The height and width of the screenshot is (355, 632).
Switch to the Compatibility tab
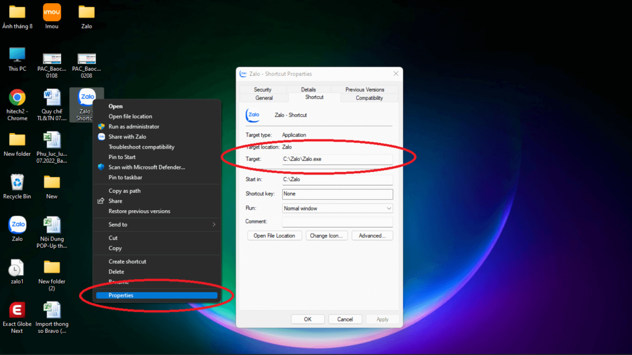point(369,98)
